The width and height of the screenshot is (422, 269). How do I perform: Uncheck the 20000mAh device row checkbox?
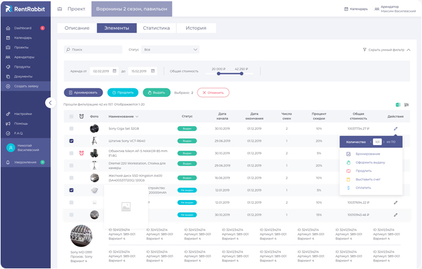coord(72,190)
